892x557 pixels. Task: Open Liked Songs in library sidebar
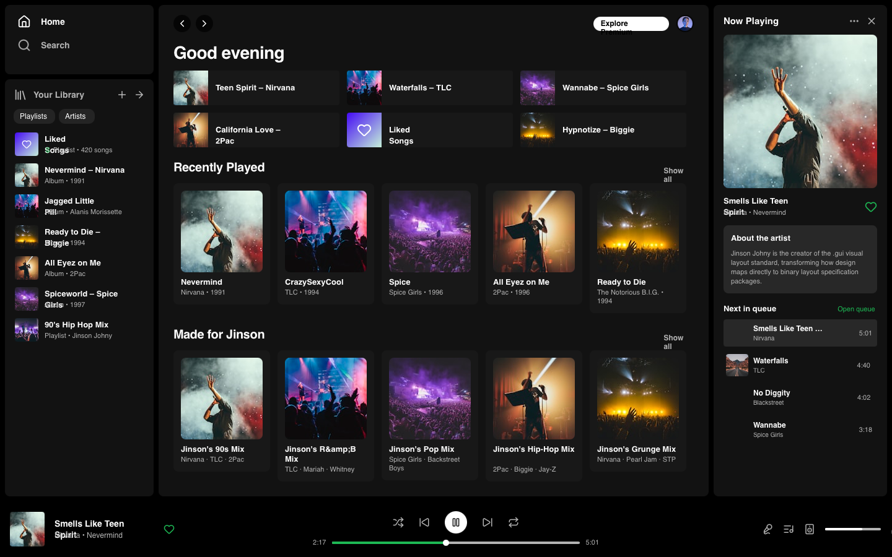coord(79,144)
